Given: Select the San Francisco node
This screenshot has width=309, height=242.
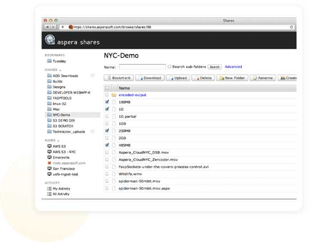Looking at the screenshot, I should point(63,169).
